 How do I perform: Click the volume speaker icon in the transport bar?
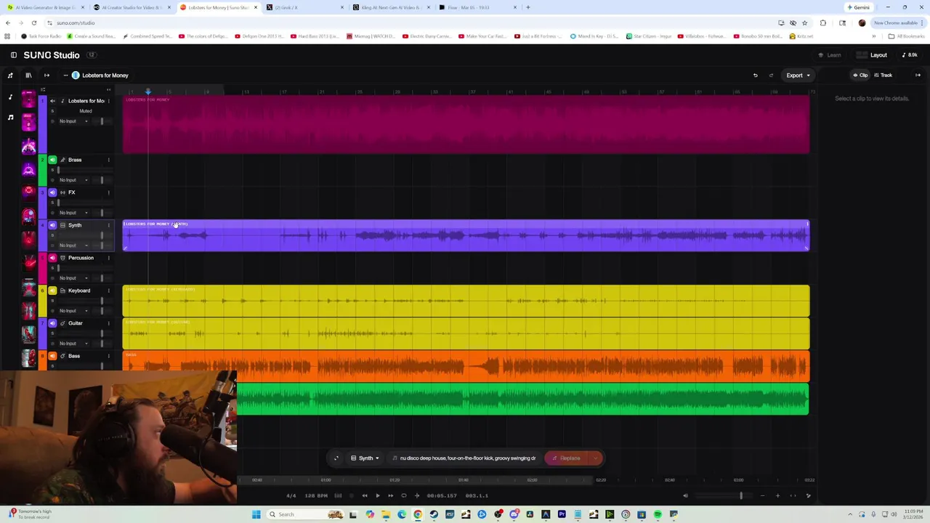pyautogui.click(x=685, y=495)
